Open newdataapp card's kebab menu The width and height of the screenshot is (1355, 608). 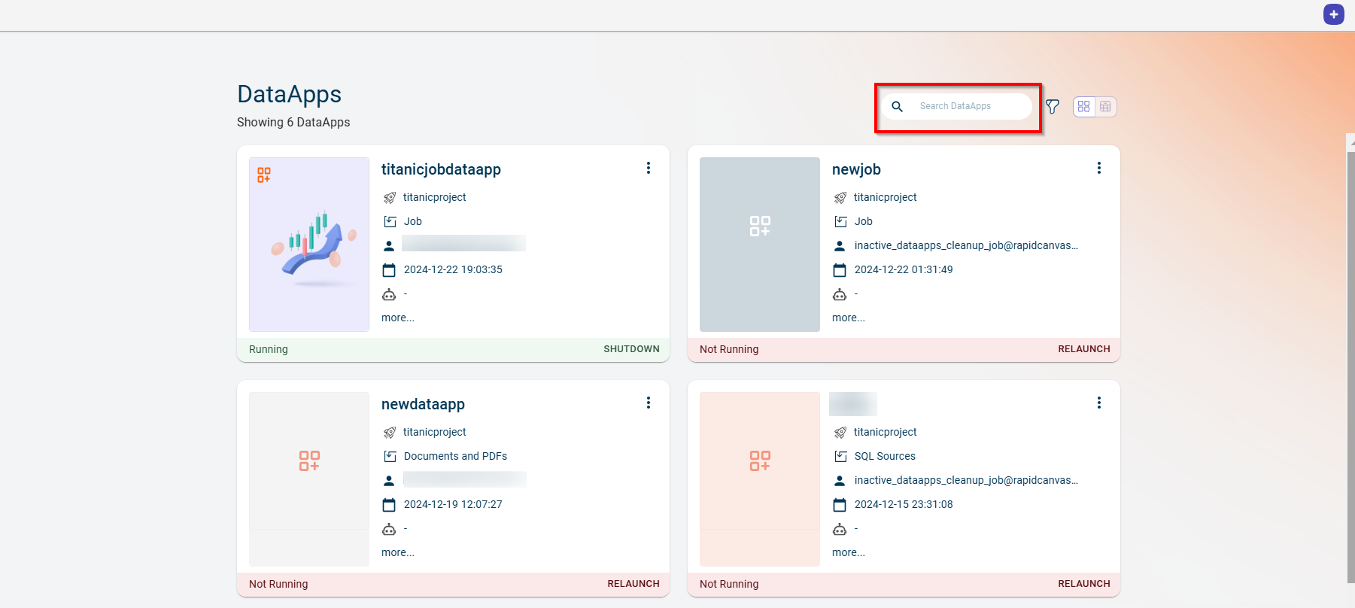648,403
